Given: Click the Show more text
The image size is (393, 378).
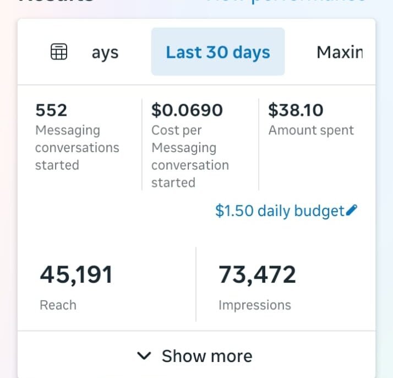Looking at the screenshot, I should [207, 356].
